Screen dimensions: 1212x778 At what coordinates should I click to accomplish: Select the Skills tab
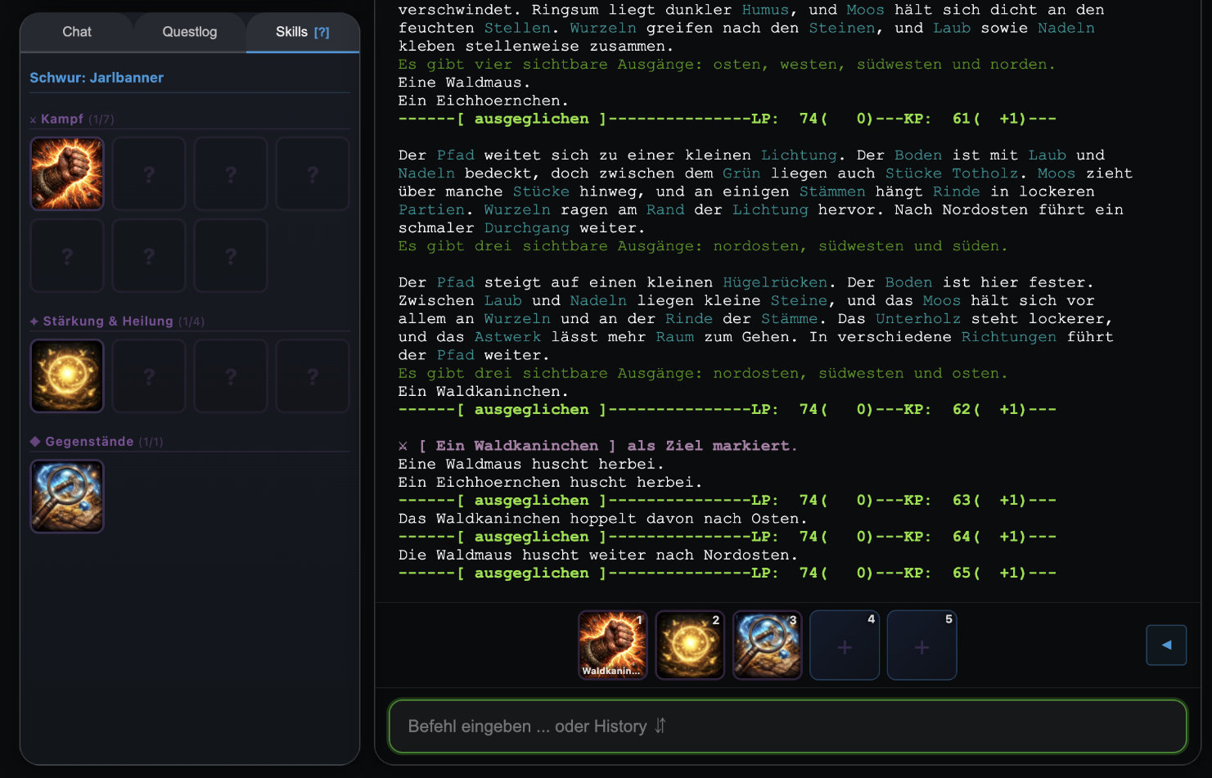(291, 32)
